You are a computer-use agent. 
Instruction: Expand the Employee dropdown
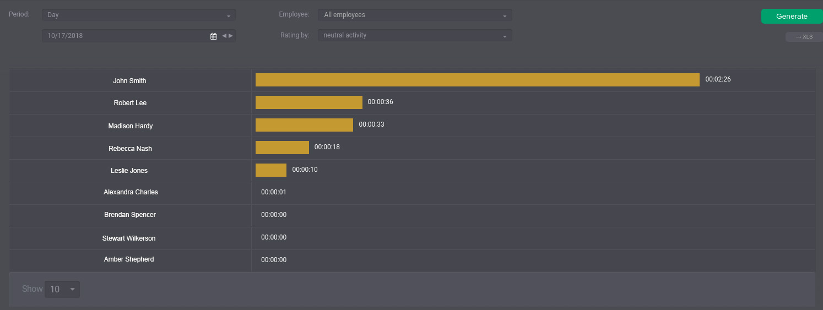click(x=414, y=15)
